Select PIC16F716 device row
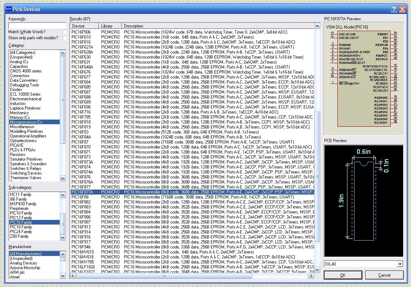This screenshot has height=287, width=411. coord(192,112)
